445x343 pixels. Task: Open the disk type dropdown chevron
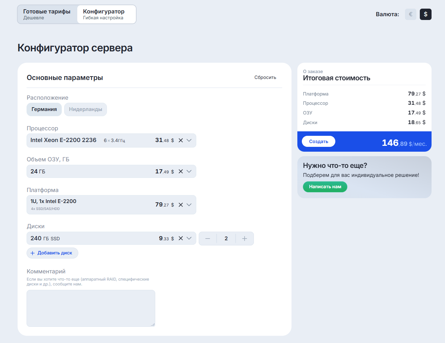(189, 239)
